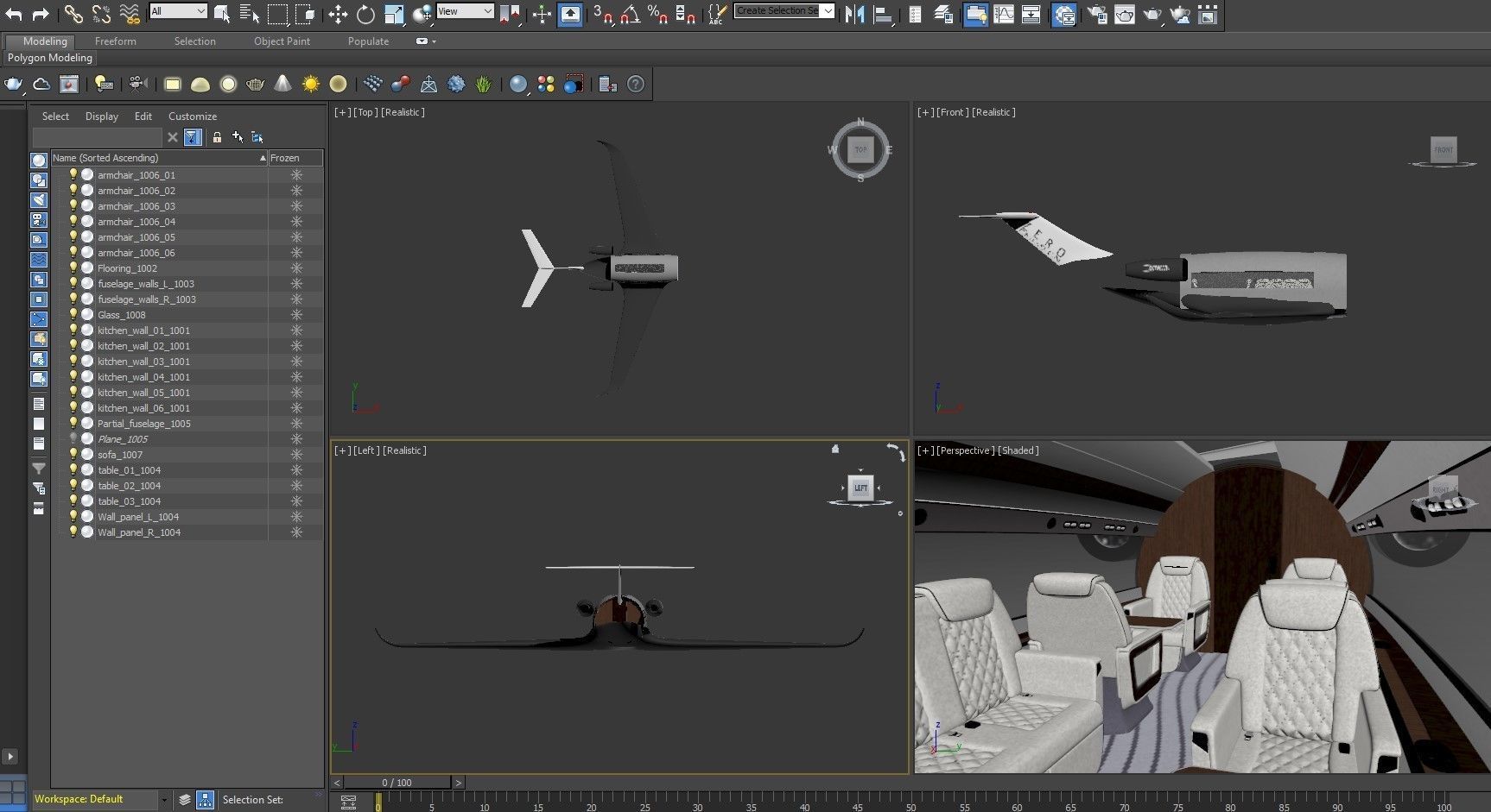Create a sun light from toolbar

click(311, 84)
